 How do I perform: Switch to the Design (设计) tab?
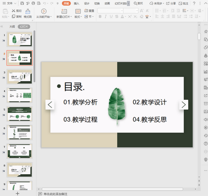click(x=87, y=3)
